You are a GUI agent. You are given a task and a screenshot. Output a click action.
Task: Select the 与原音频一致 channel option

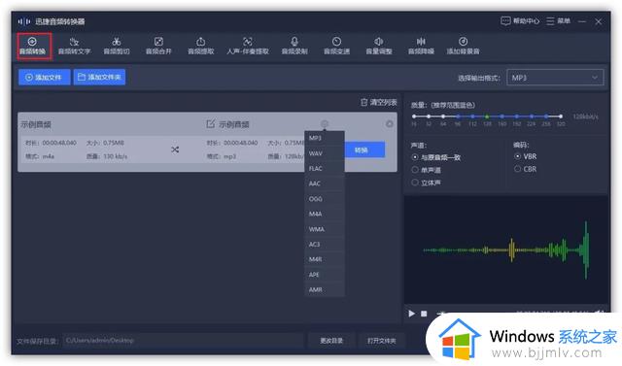pyautogui.click(x=436, y=157)
